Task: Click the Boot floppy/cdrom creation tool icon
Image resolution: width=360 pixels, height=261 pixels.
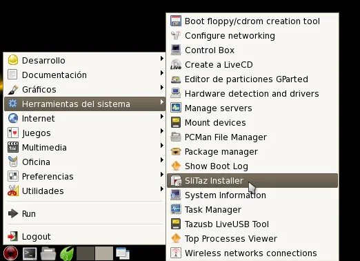Action: click(176, 21)
